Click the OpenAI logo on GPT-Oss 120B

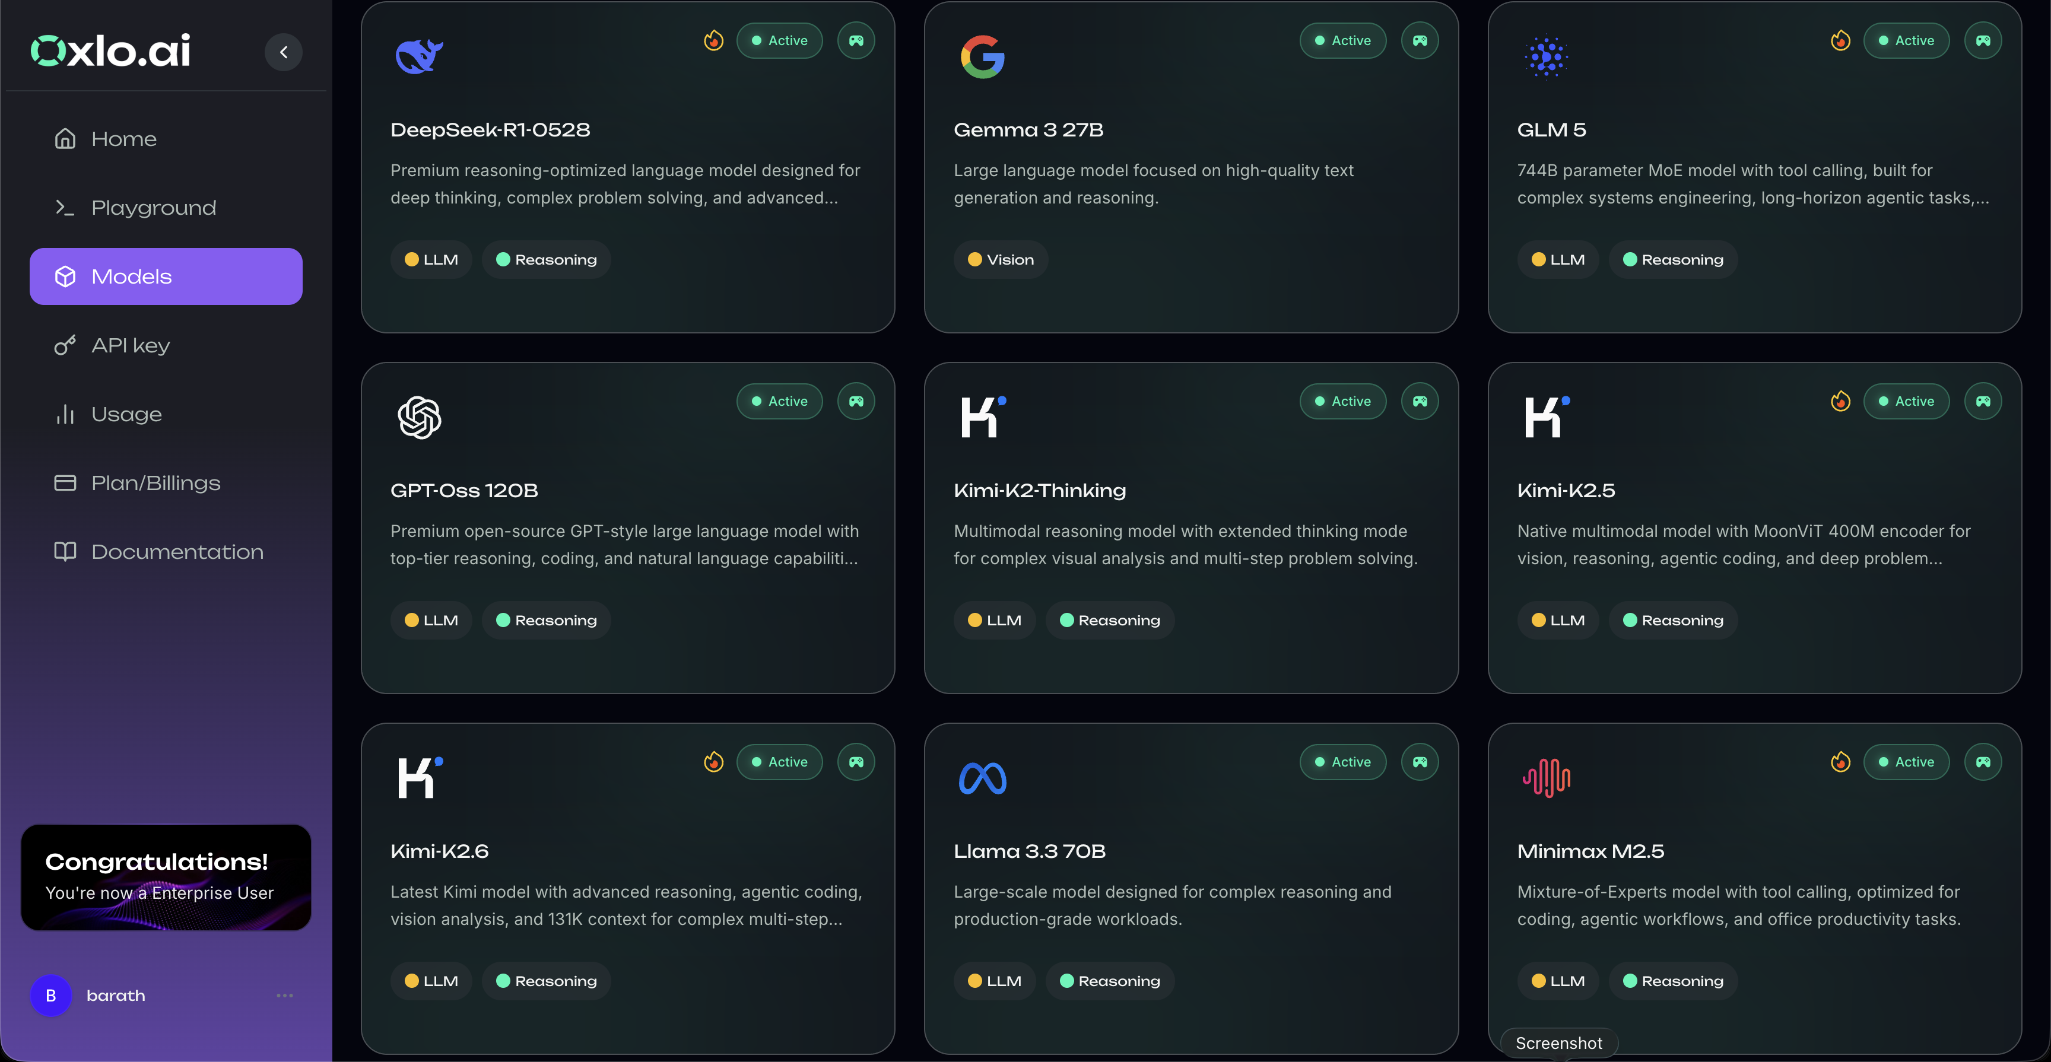pyautogui.click(x=420, y=417)
